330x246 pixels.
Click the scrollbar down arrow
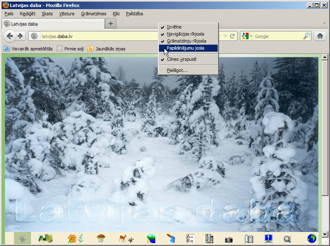coord(325,234)
